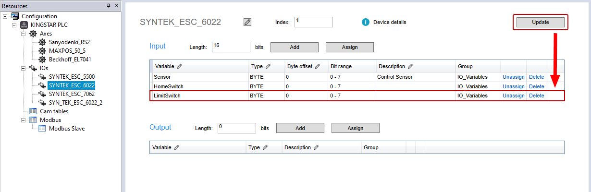Click pencil icon in Input Description column header
The image size is (591, 192).
pyautogui.click(x=410, y=66)
